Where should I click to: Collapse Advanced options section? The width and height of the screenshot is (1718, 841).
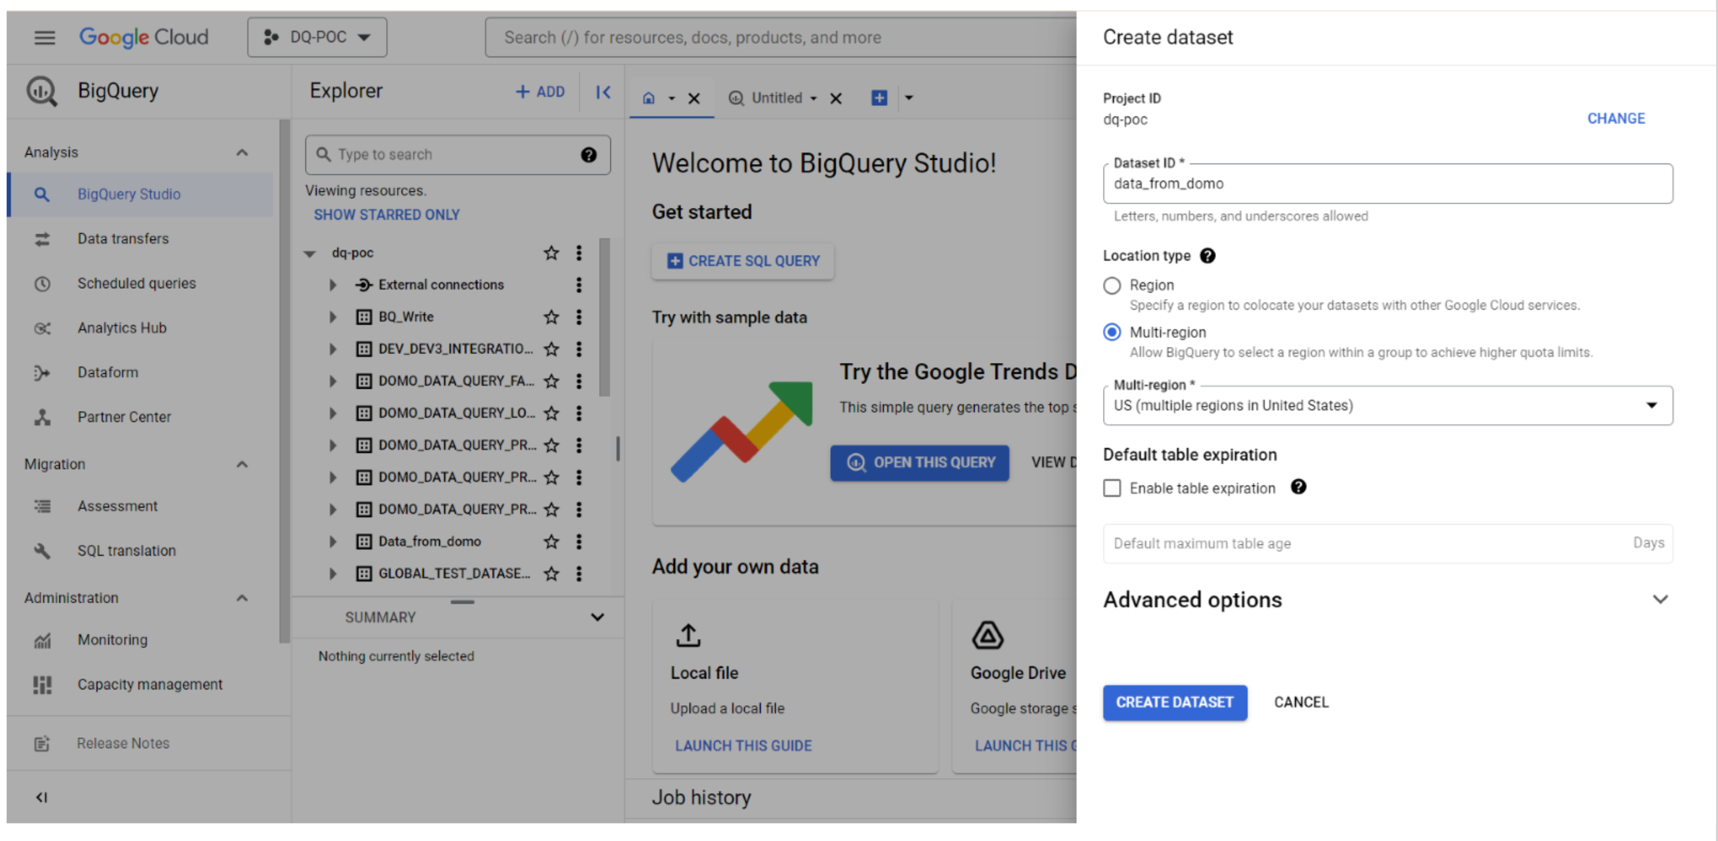[1660, 599]
